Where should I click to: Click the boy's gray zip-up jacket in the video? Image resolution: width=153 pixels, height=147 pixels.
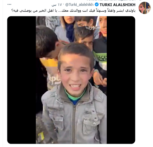tap(74, 116)
